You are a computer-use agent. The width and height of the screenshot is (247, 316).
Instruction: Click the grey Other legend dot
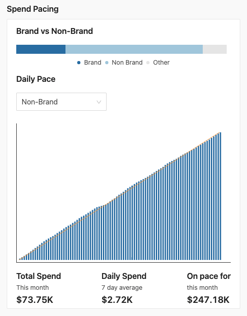[x=148, y=63]
